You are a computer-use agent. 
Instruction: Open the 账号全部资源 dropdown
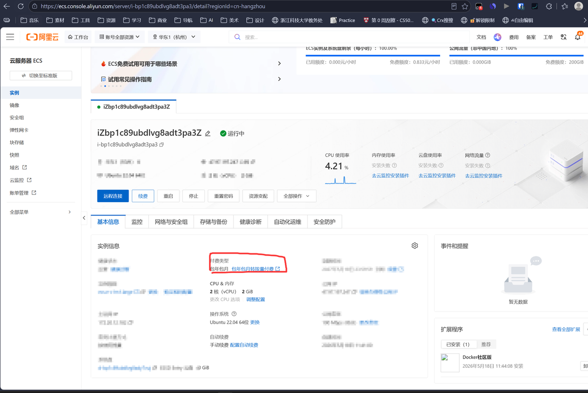[119, 37]
